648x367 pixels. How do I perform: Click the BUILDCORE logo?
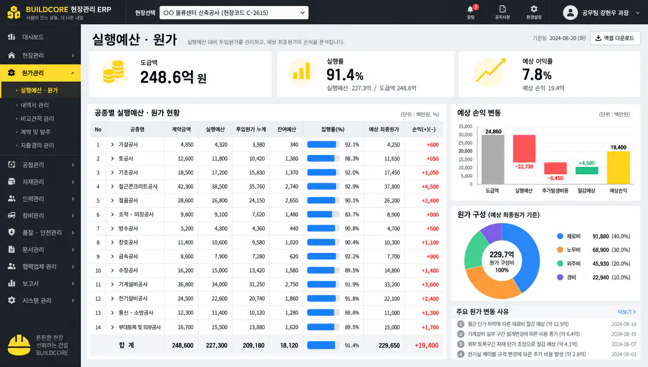pyautogui.click(x=14, y=13)
